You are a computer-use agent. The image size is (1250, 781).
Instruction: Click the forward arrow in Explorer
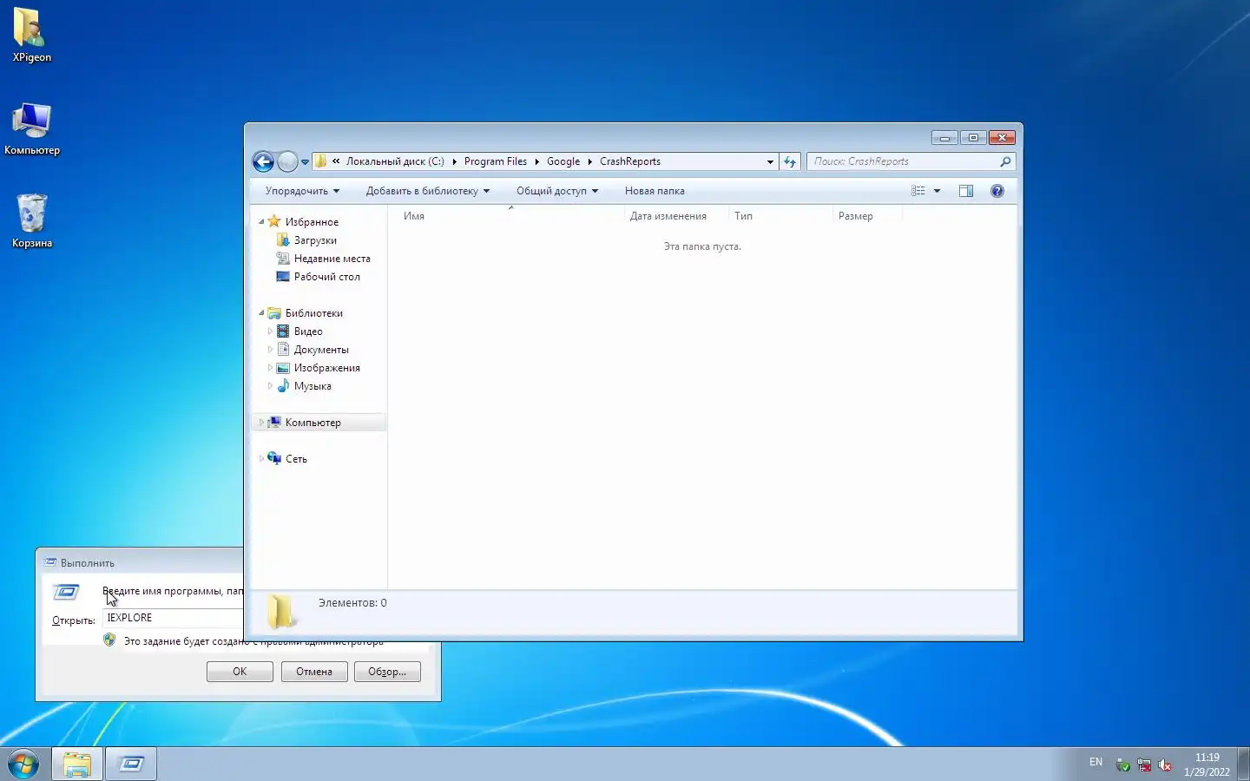point(287,161)
